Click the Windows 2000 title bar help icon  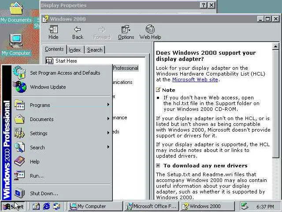click(x=46, y=19)
